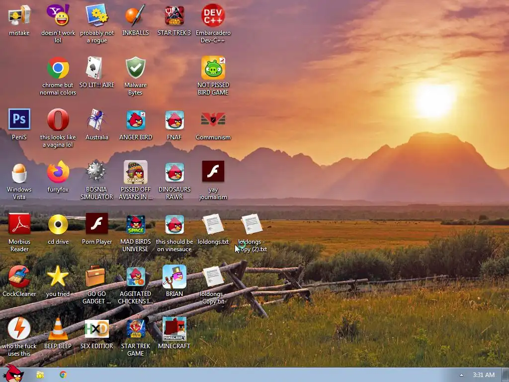Select the 'yay journalism' Flash icon
Screen dimensions: 509x382
click(213, 172)
